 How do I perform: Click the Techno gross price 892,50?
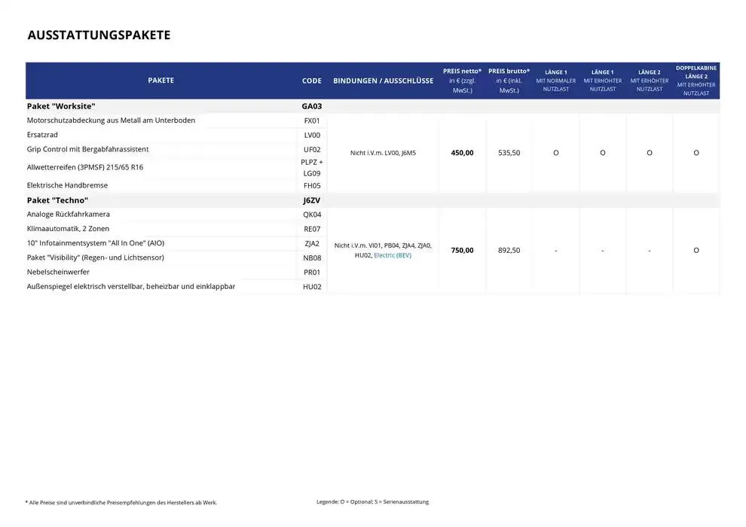point(509,250)
